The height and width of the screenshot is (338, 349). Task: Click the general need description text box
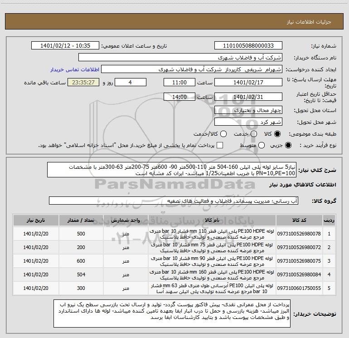point(172,170)
